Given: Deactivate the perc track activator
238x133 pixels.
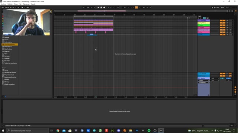Looking at the screenshot, I should click(x=222, y=25).
